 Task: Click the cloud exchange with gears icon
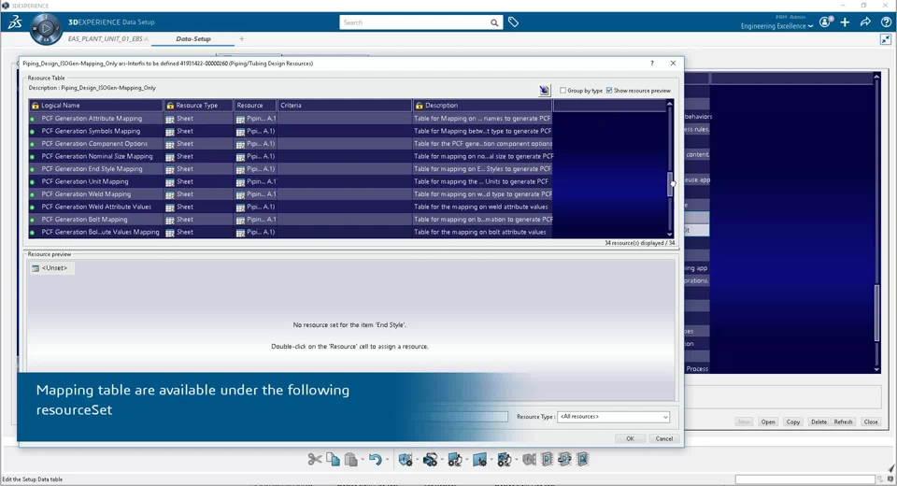[x=430, y=459]
